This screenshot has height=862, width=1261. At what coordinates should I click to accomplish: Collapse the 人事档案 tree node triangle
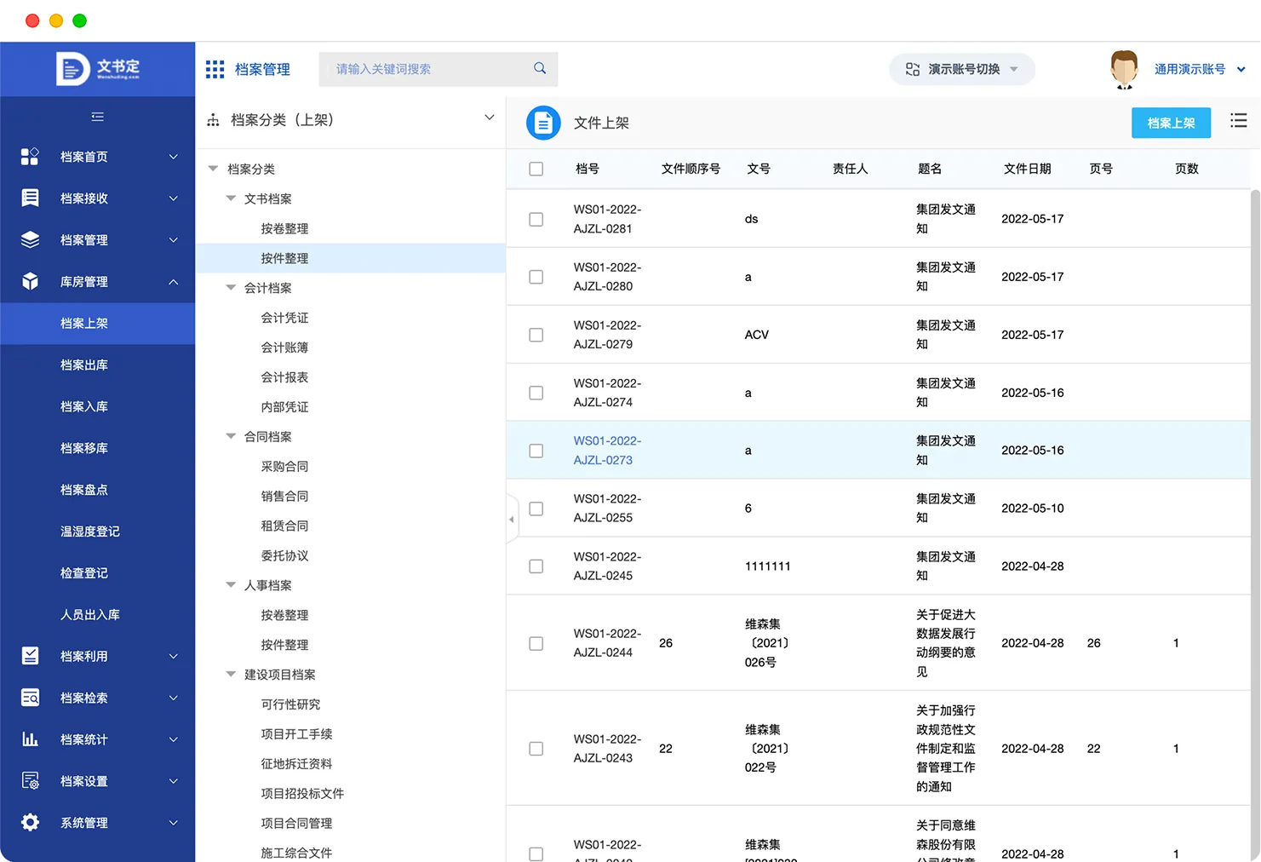(231, 585)
